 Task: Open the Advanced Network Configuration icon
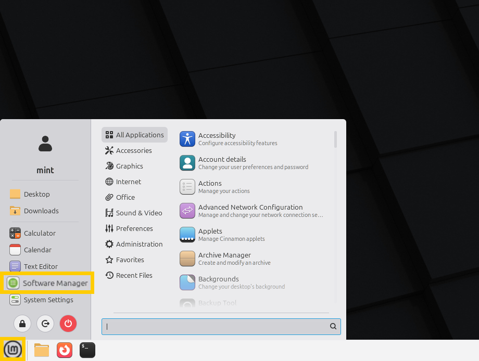pyautogui.click(x=187, y=211)
